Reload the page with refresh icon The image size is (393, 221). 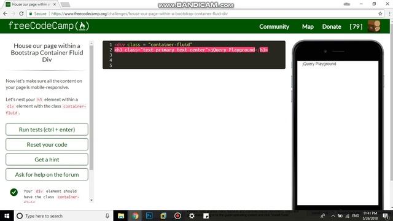[21, 14]
